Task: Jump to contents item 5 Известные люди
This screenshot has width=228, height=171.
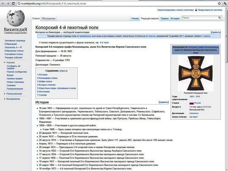Action: [56, 88]
